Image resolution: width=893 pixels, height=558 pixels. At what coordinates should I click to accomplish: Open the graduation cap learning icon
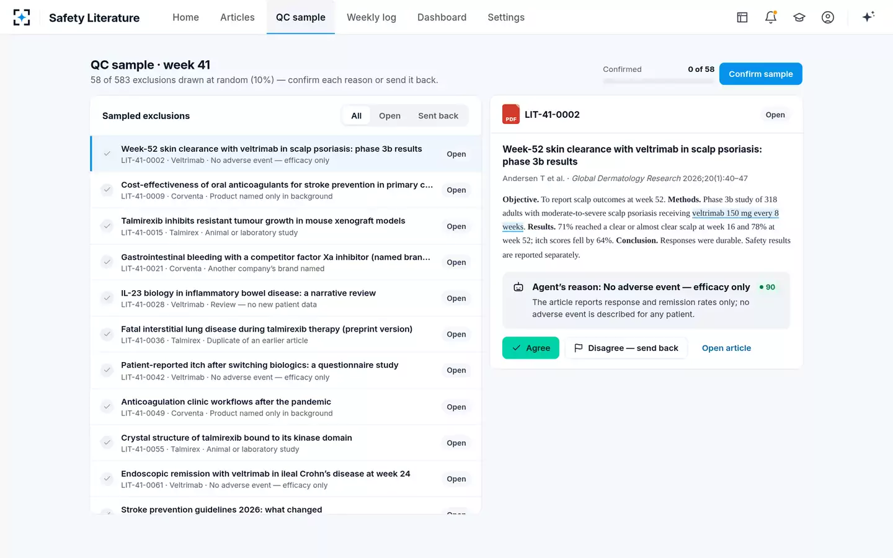pos(799,17)
